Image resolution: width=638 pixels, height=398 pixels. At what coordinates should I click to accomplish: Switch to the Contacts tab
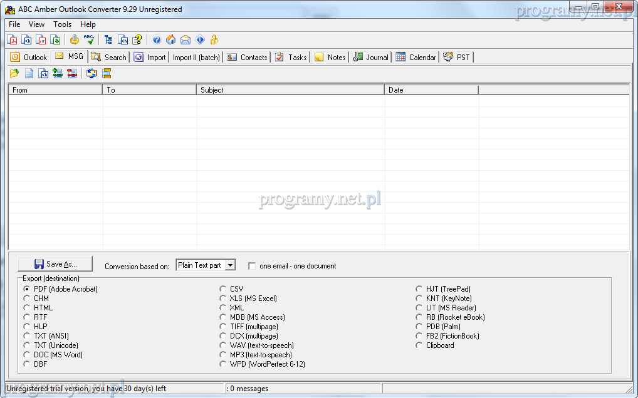pos(247,57)
